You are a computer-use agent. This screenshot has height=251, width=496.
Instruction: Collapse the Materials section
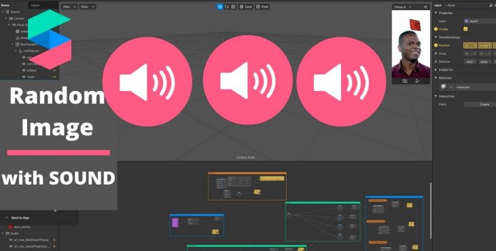tap(436, 77)
